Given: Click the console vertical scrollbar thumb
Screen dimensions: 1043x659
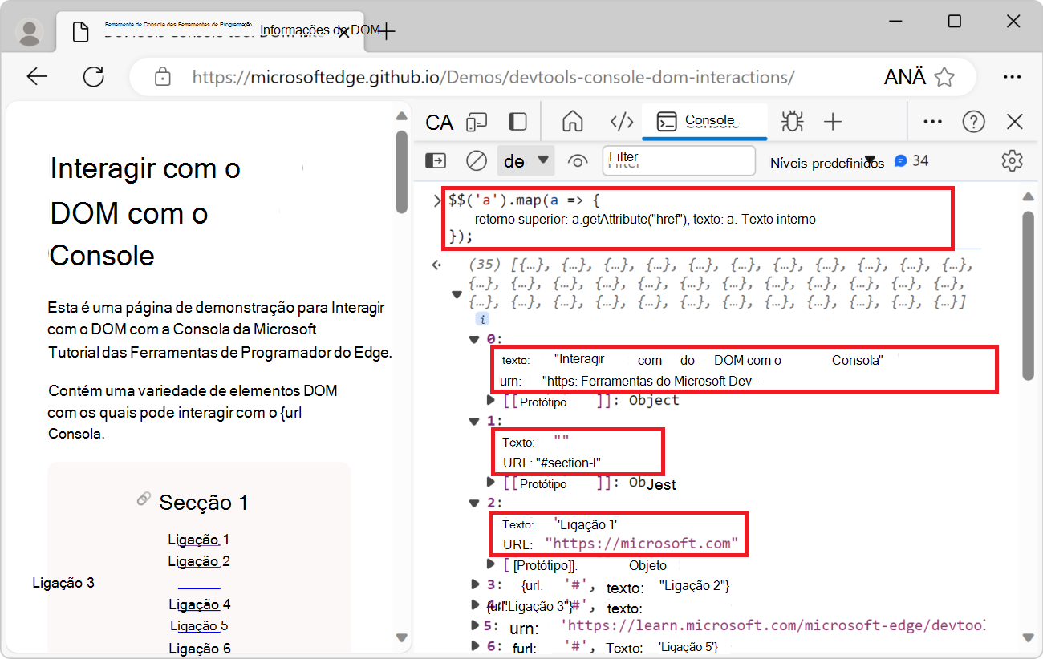Looking at the screenshot, I should pyautogui.click(x=1029, y=296).
